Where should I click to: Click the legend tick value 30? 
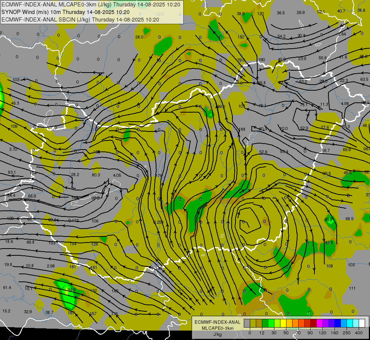(x=274, y=333)
